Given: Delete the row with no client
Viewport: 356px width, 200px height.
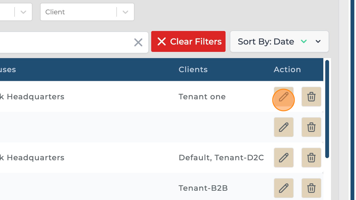Looking at the screenshot, I should (x=311, y=127).
